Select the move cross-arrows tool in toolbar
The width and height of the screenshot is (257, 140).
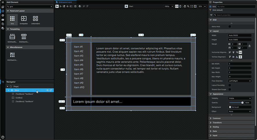67,6
